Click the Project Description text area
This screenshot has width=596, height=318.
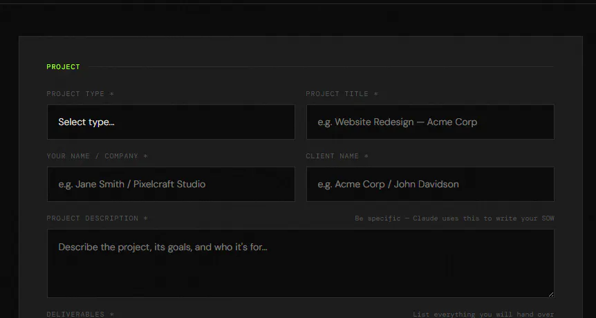(x=300, y=263)
